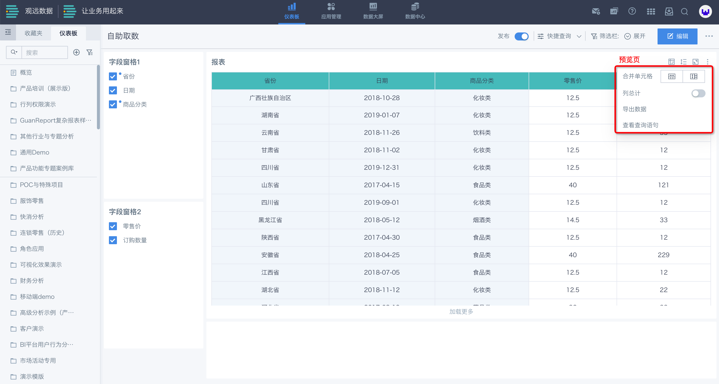Uncheck the 省份 field checkbox
This screenshot has width=719, height=384.
click(x=113, y=76)
